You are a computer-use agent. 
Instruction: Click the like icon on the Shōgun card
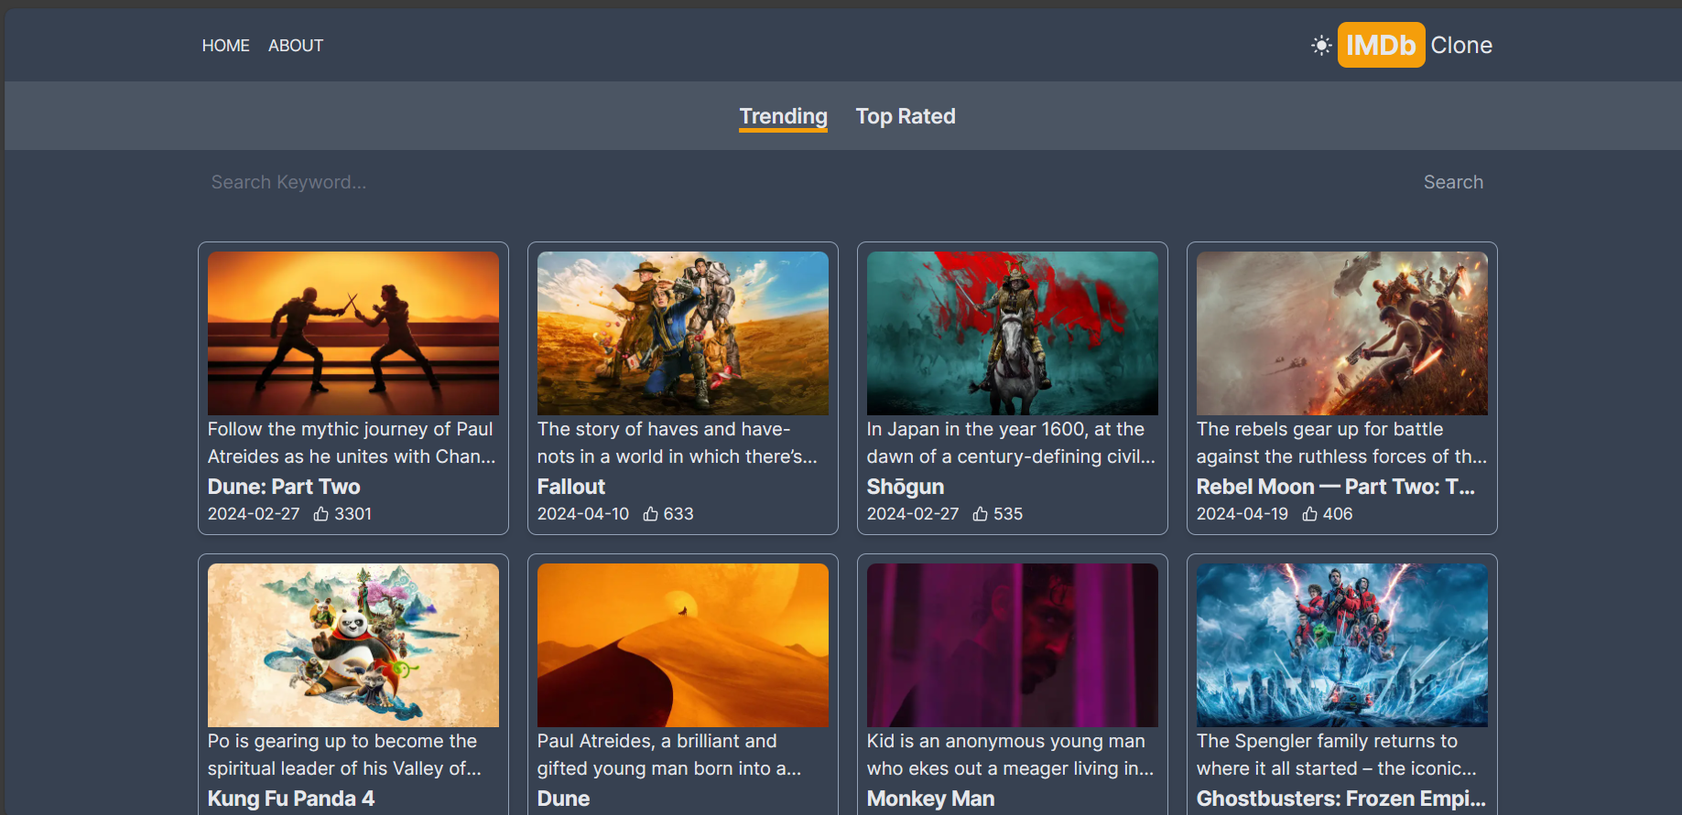(981, 514)
